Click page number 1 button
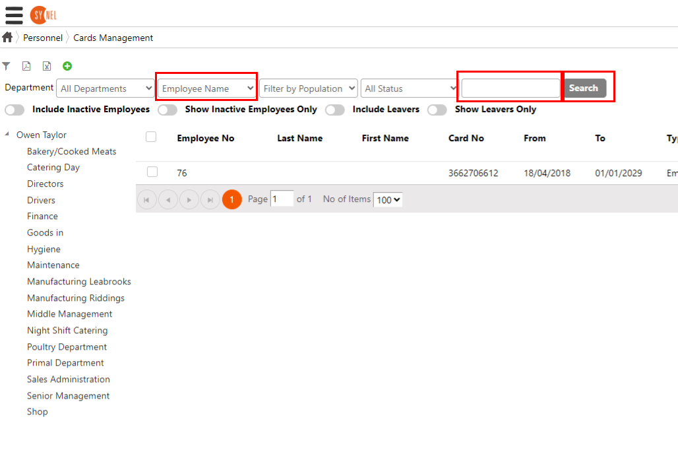Image resolution: width=678 pixels, height=460 pixels. [x=232, y=199]
